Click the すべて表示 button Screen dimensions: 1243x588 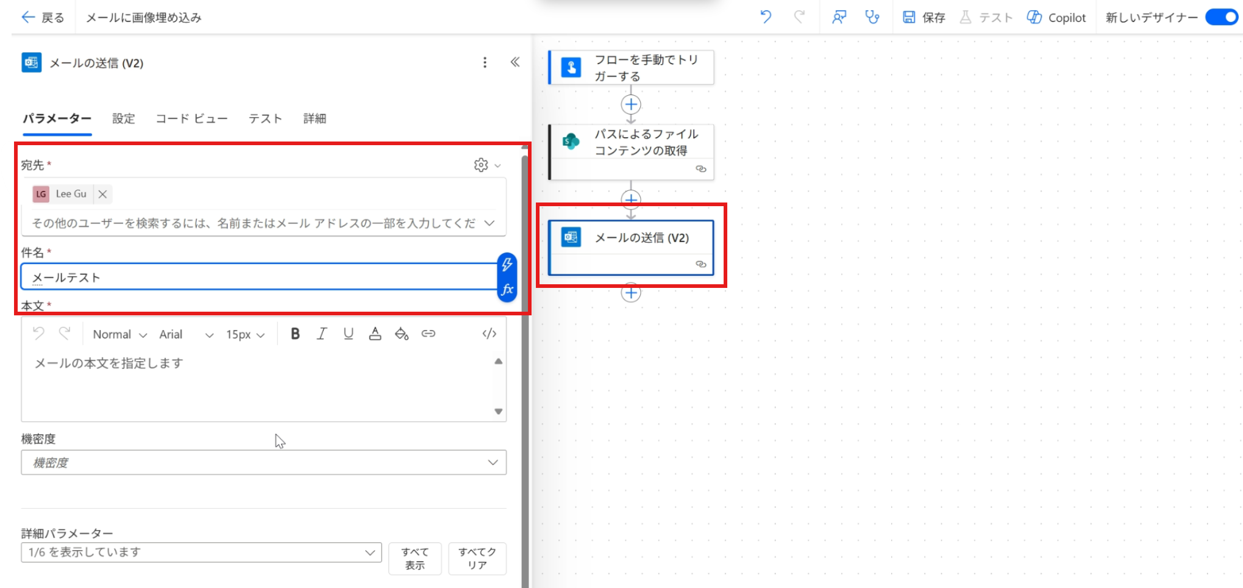tap(415, 558)
